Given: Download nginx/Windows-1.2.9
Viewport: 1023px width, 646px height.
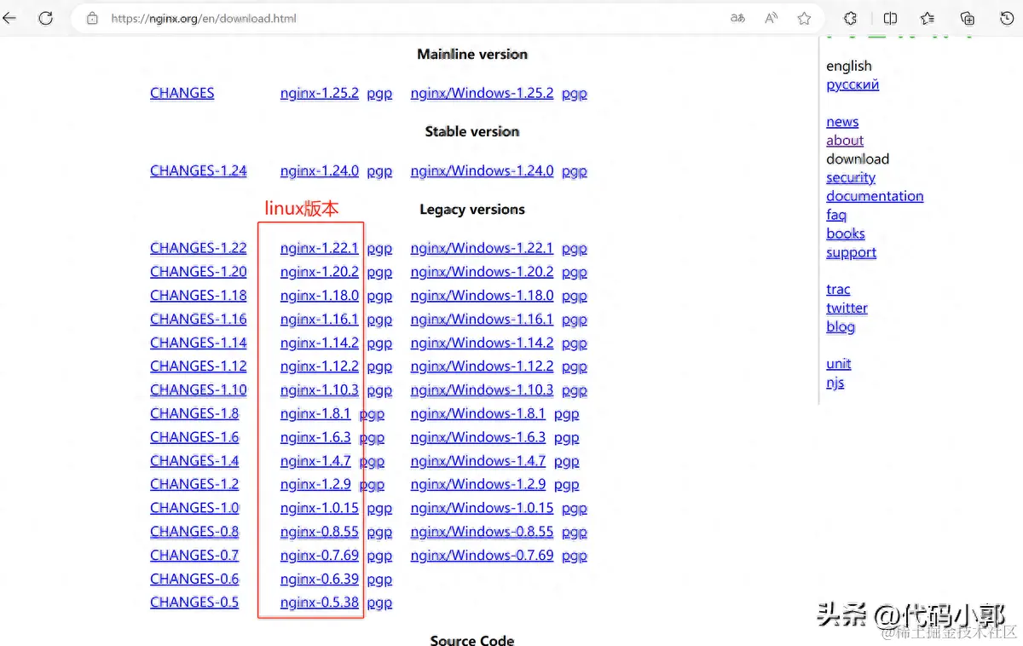Looking at the screenshot, I should 478,484.
